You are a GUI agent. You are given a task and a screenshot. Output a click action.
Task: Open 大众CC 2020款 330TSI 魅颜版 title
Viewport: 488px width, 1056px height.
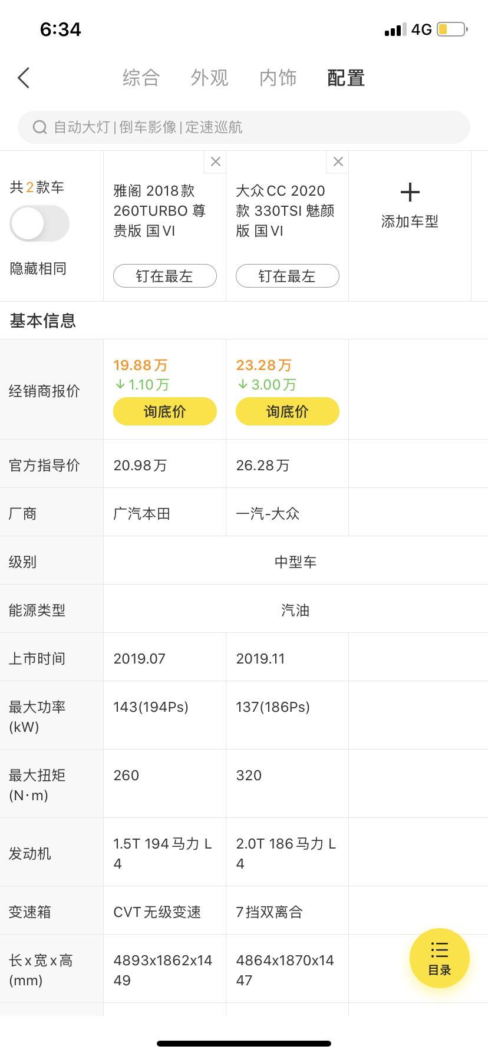[x=285, y=210]
